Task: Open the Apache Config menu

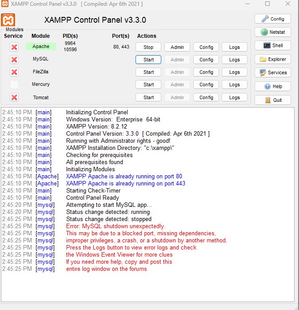Action: 206,47
